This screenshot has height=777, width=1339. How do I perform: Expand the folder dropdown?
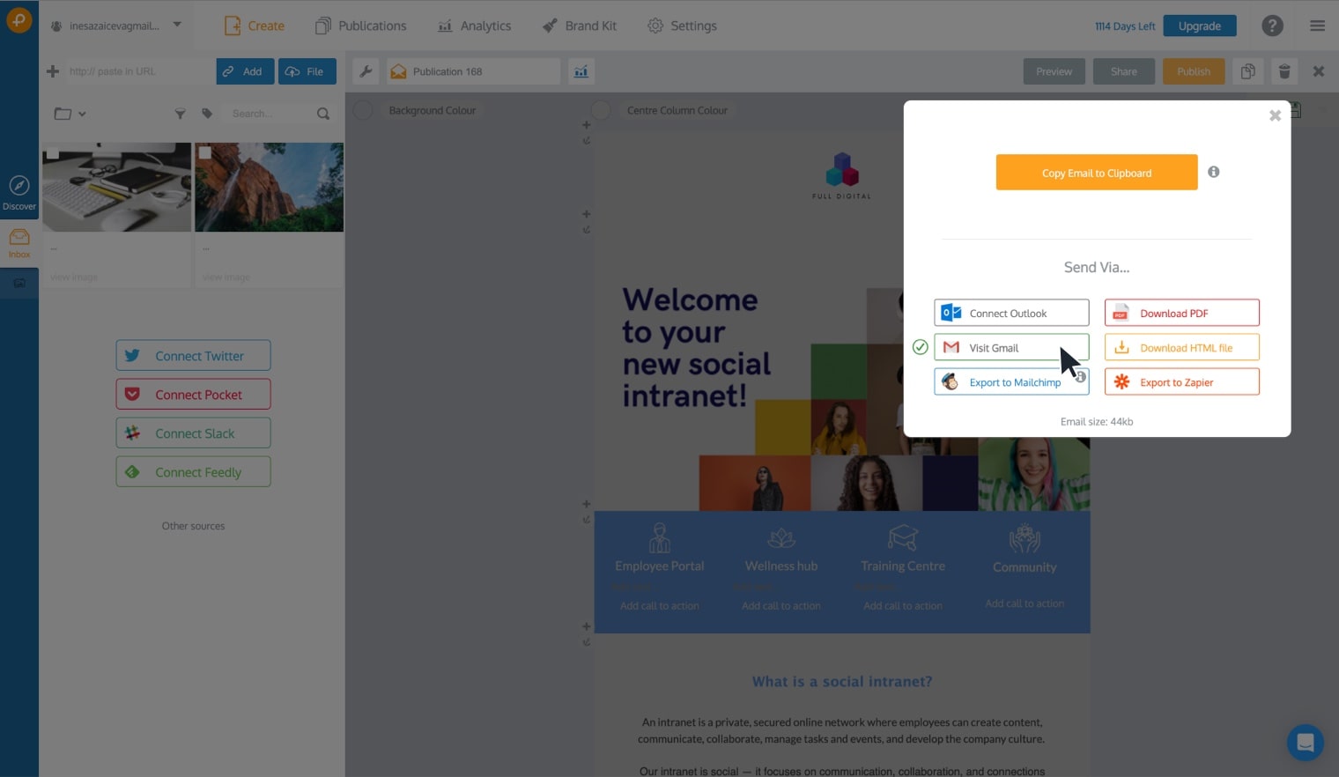70,114
